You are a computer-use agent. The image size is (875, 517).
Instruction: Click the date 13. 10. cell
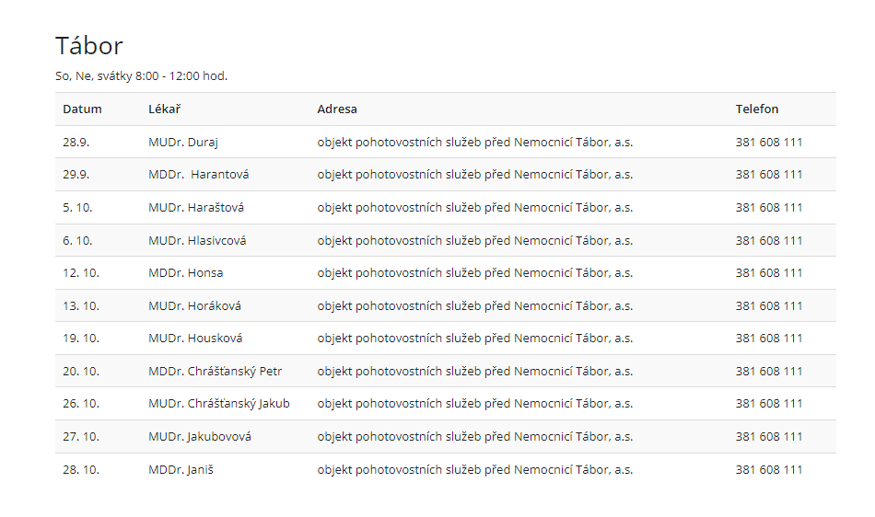(x=80, y=305)
